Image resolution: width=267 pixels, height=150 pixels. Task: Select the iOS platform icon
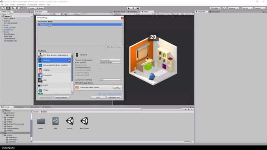(x=40, y=80)
